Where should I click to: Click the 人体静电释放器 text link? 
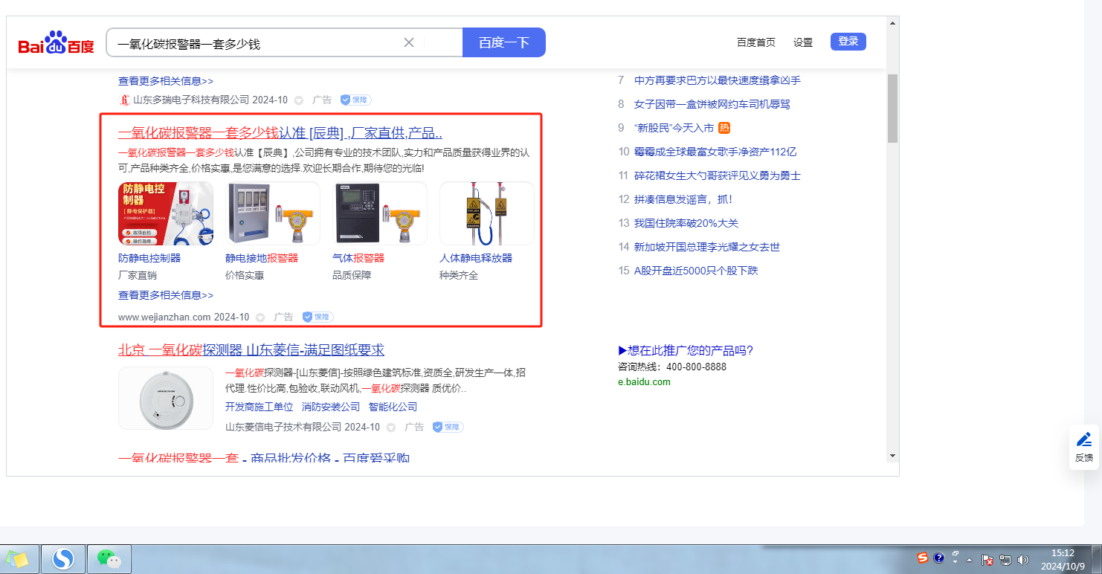click(476, 258)
